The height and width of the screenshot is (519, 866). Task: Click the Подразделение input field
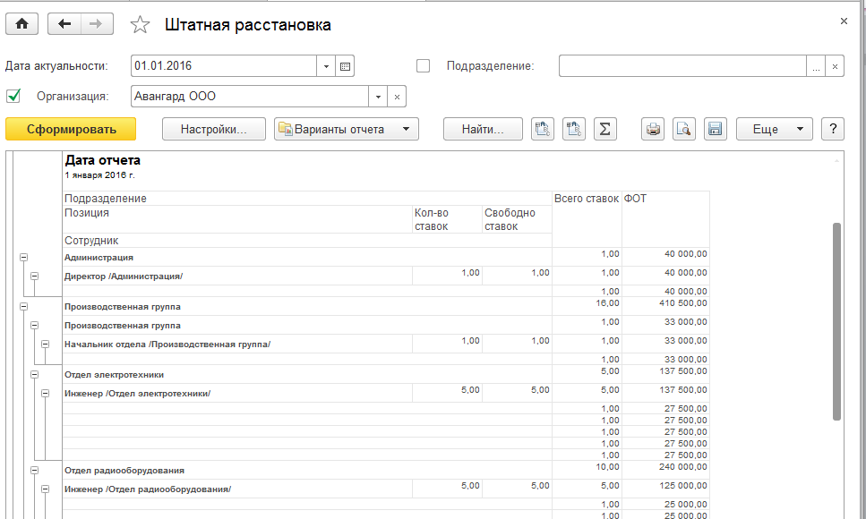pyautogui.click(x=682, y=66)
